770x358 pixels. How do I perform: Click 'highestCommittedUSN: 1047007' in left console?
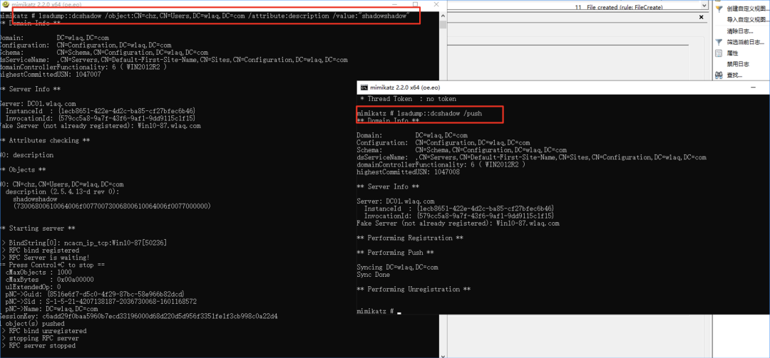51,75
